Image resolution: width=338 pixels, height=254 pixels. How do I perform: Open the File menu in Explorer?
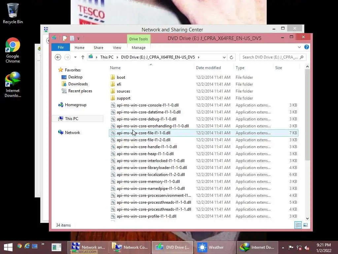[x=61, y=47]
